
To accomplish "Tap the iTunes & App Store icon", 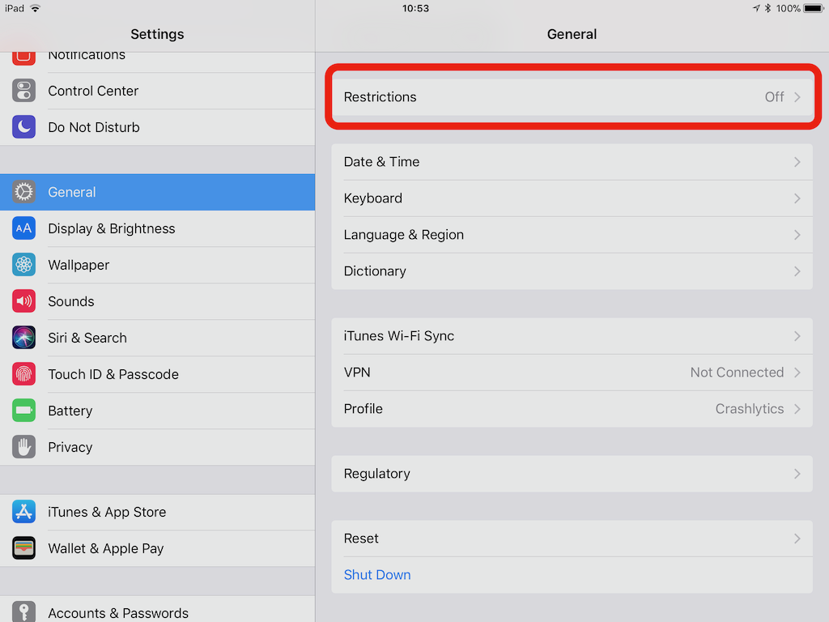I will (x=23, y=512).
